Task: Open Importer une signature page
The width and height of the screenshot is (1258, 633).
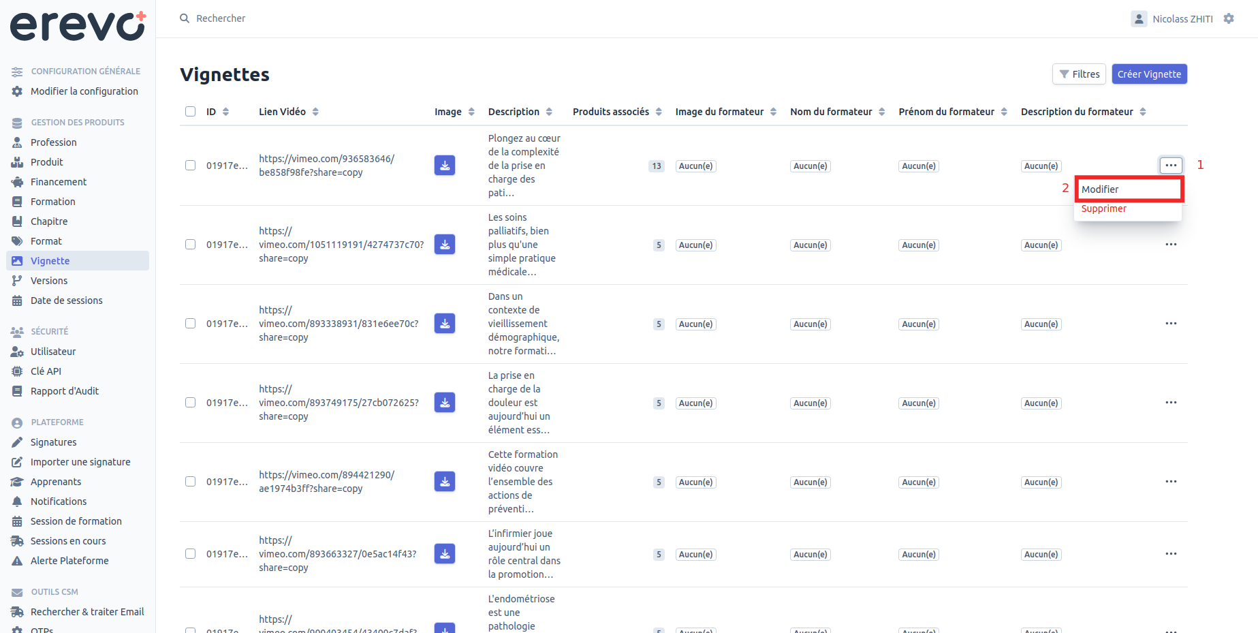Action: (x=80, y=462)
